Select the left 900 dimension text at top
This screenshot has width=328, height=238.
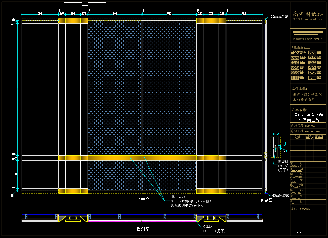tap(115, 14)
